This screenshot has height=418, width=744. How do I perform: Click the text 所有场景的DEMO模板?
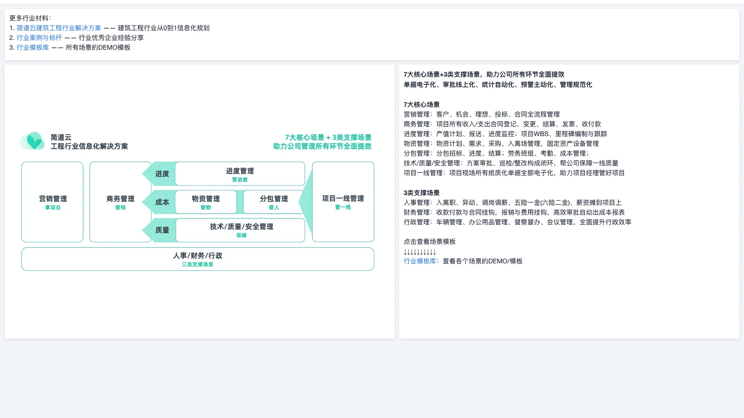[98, 47]
